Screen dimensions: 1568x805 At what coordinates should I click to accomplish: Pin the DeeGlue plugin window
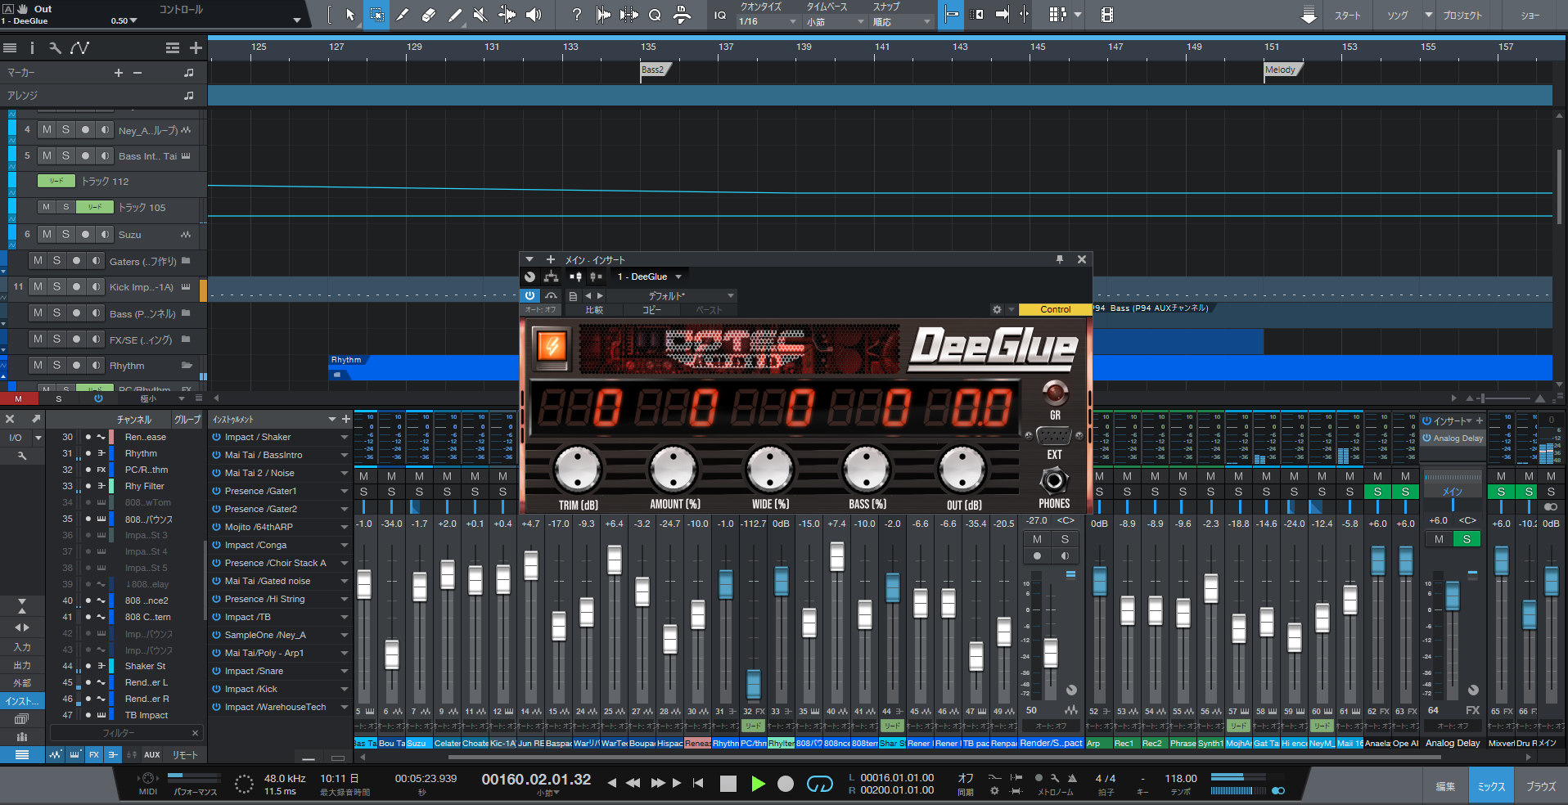(x=1060, y=259)
